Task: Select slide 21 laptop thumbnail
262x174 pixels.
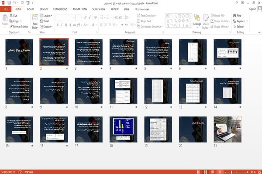Action: point(228,129)
